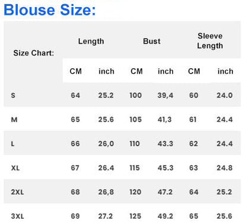Viewport: 248px width, 224px height.
Task: Select the Size Chart label
Action: (33, 53)
